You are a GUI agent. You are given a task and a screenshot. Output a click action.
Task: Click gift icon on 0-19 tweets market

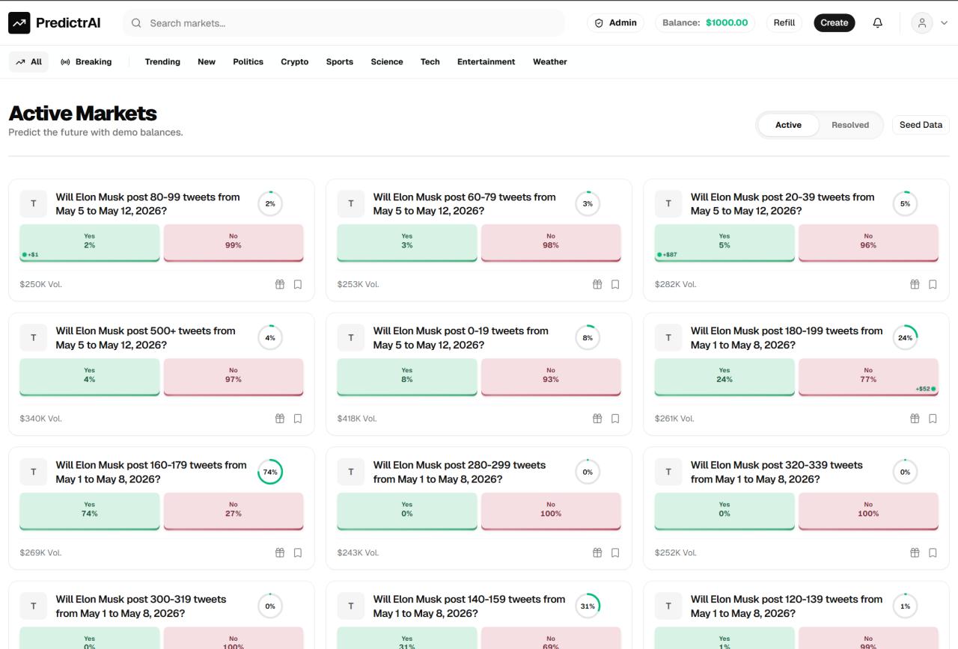click(x=597, y=419)
